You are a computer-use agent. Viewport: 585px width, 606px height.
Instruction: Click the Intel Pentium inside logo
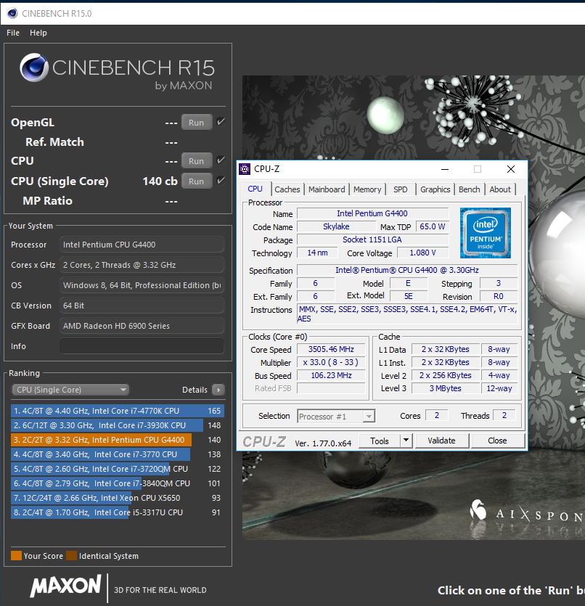pyautogui.click(x=486, y=233)
